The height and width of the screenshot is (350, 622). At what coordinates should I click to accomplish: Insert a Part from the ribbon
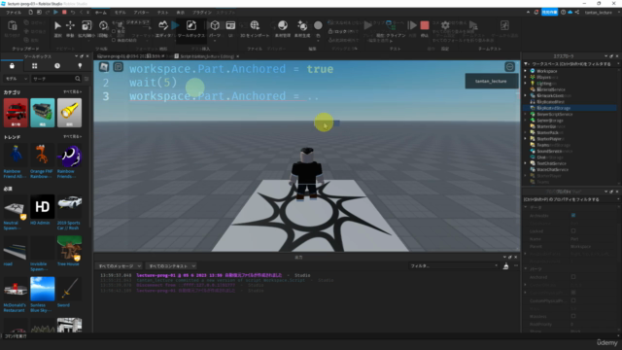[215, 26]
